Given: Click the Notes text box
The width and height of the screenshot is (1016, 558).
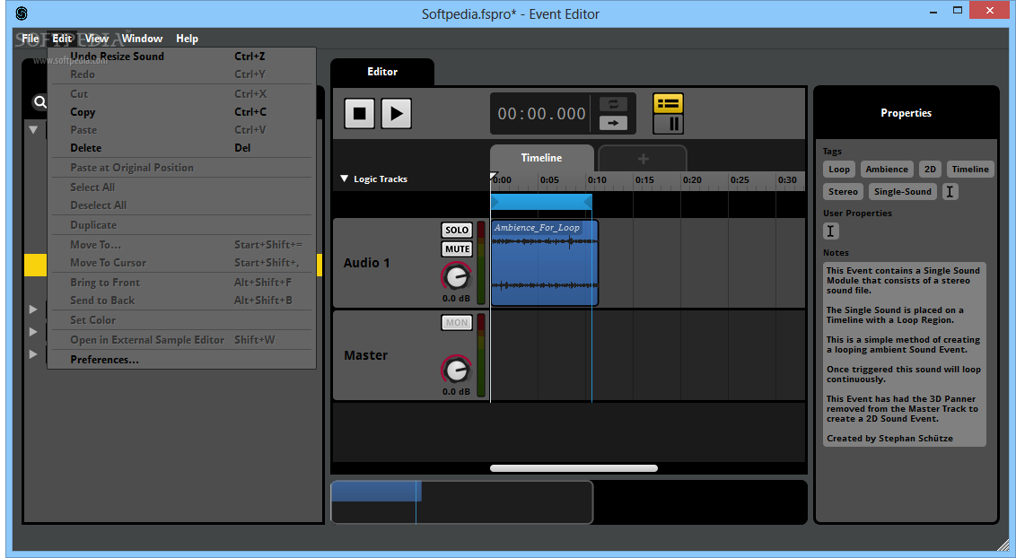Looking at the screenshot, I should tap(905, 354).
